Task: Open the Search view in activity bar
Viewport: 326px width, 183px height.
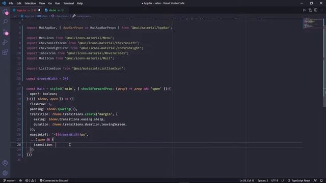Action: 5,21
